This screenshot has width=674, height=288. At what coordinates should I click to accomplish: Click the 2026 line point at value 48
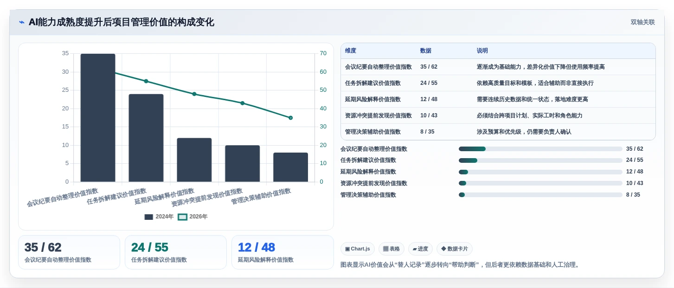(194, 94)
